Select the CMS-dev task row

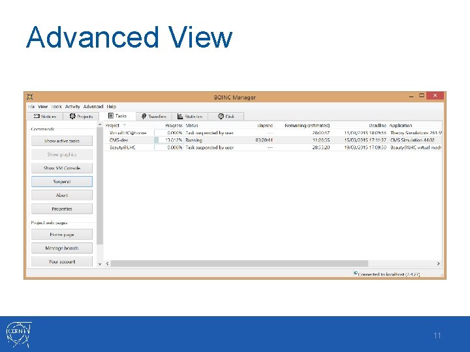tap(273, 140)
